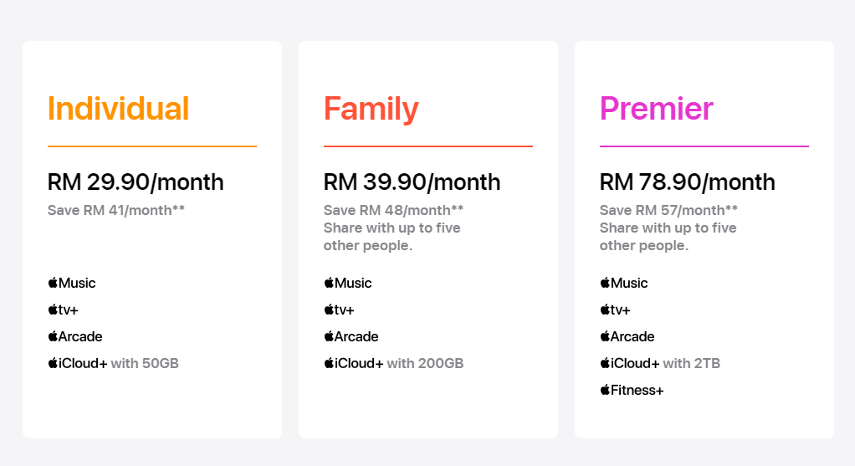The width and height of the screenshot is (855, 466).
Task: Click the Save RM 57/month** footnote text
Action: (668, 210)
